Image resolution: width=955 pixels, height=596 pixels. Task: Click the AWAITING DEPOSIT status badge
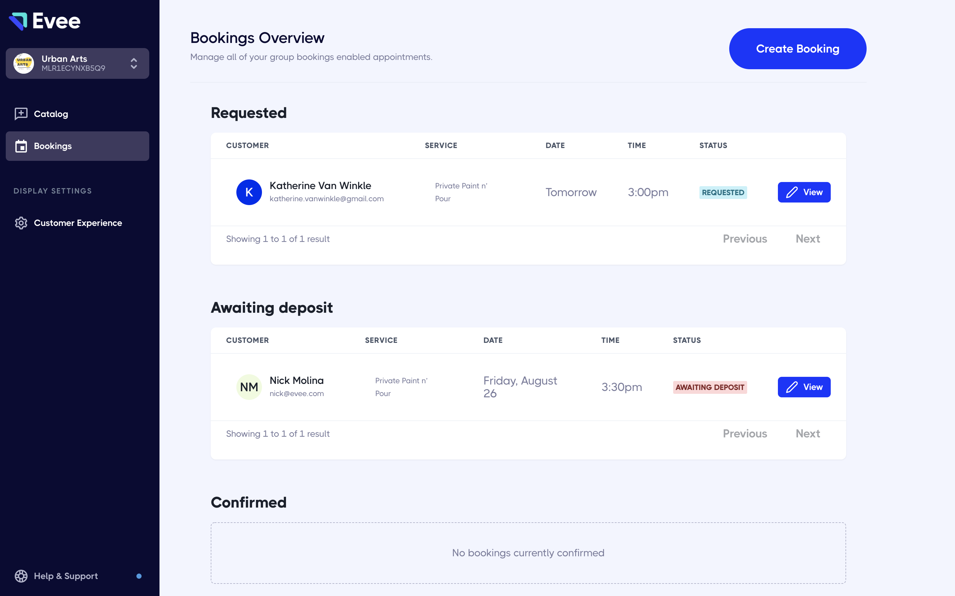coord(710,387)
